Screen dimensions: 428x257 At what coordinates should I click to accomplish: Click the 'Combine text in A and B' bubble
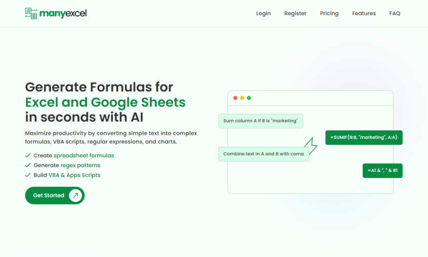pos(264,154)
